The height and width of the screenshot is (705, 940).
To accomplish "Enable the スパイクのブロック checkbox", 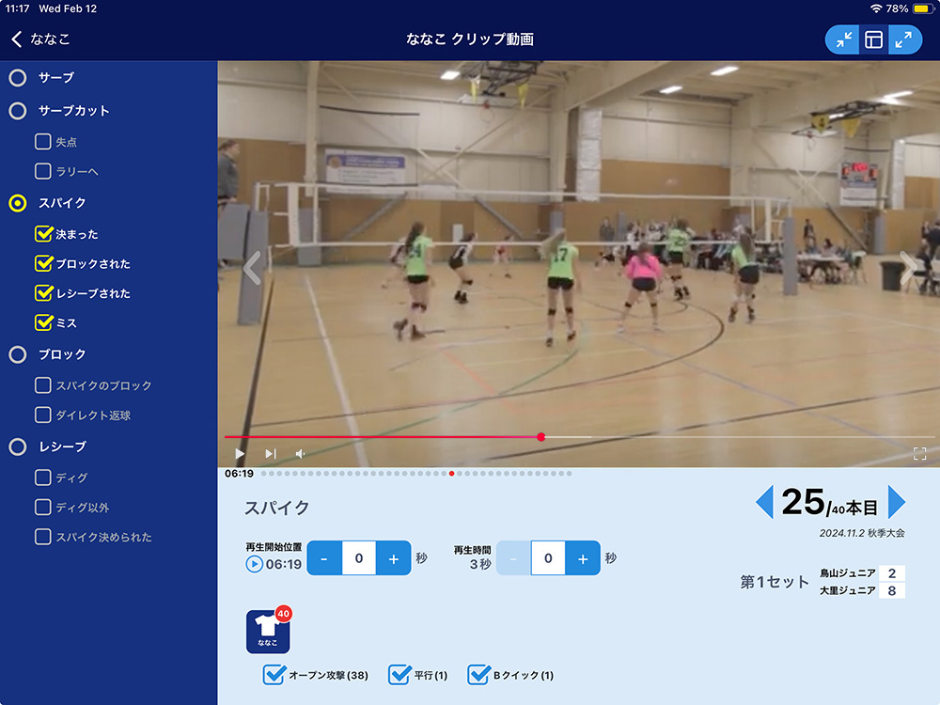I will [x=43, y=385].
